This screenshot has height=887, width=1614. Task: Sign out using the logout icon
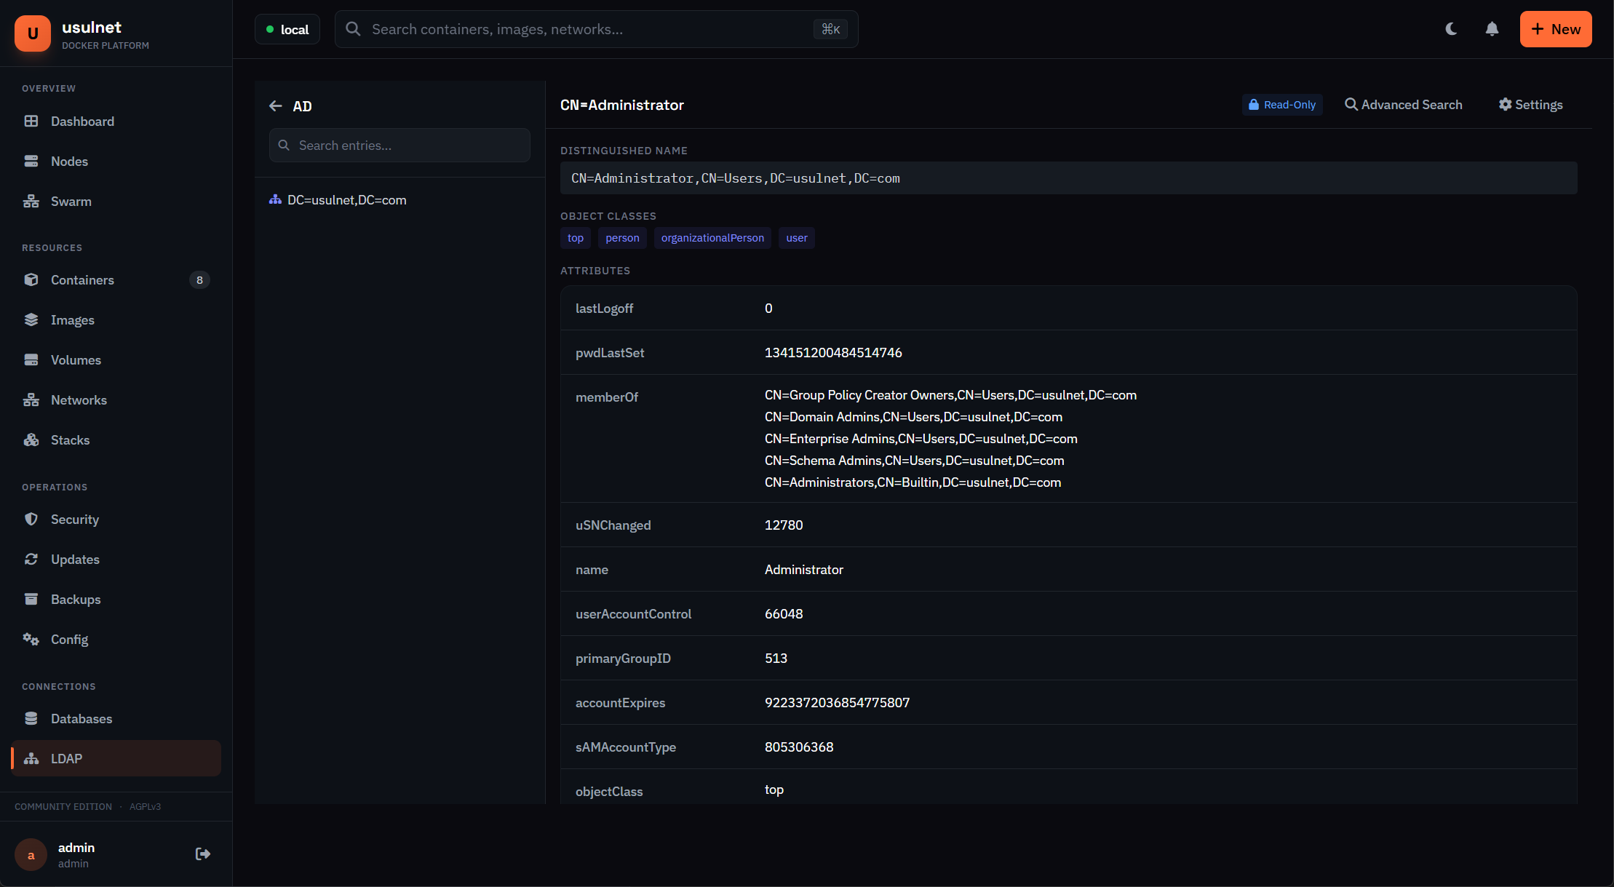click(x=202, y=854)
